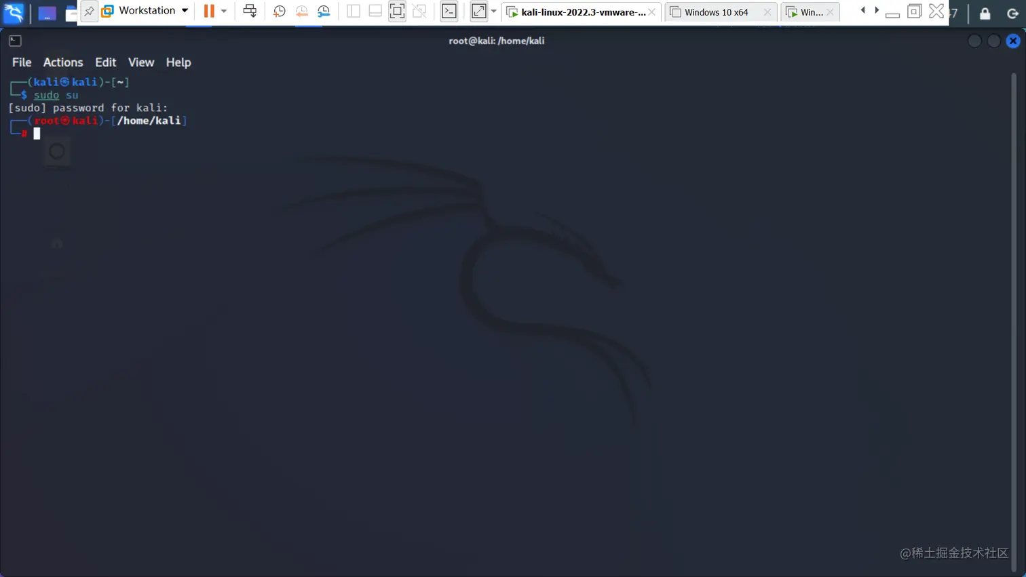
Task: Toggle the pin on VMware toolbar
Action: click(x=89, y=11)
